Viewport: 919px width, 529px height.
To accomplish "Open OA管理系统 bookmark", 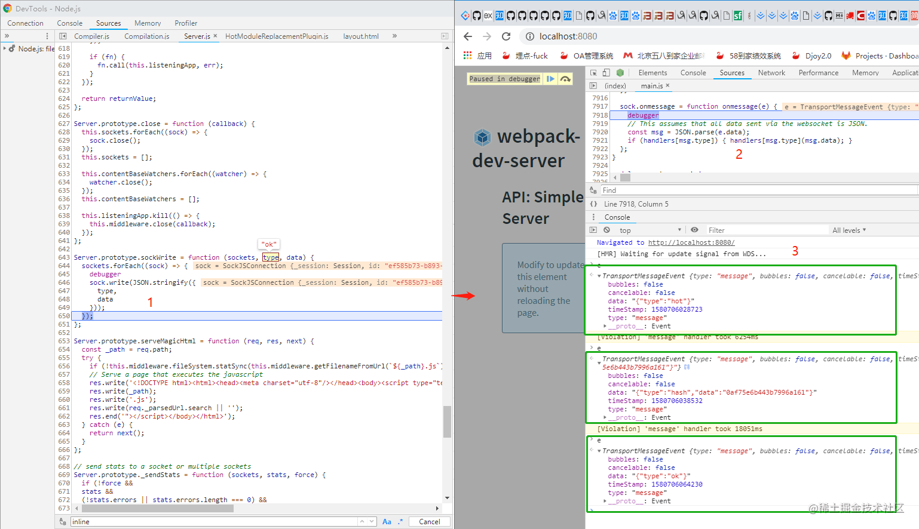I will point(586,56).
